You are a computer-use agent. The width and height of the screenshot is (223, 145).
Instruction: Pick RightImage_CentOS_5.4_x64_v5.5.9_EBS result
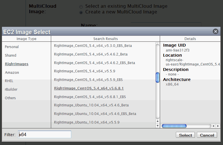coord(88,80)
